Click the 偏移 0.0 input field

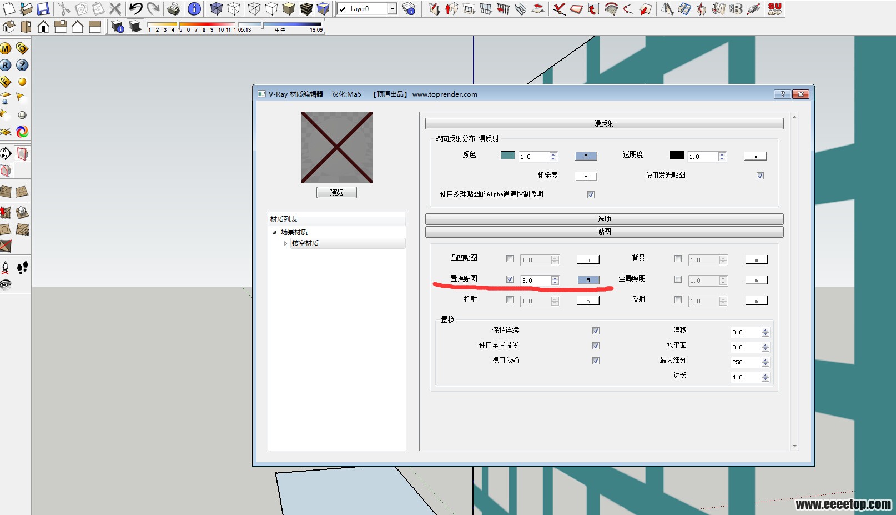click(746, 332)
